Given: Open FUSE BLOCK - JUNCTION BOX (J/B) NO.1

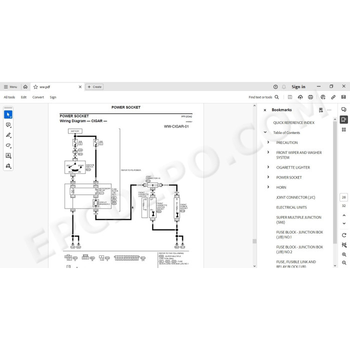Looking at the screenshot, I should [x=299, y=234].
